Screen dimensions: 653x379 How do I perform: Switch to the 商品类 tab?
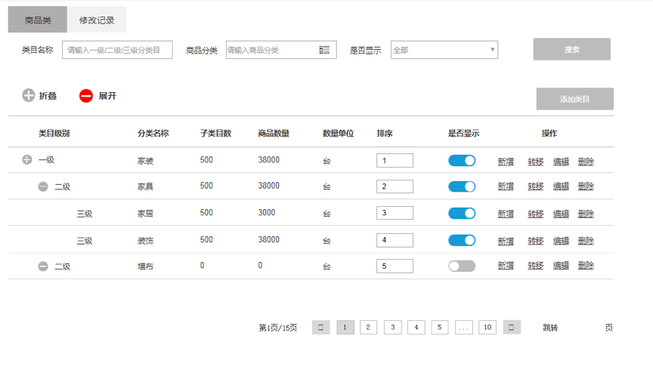coord(38,20)
